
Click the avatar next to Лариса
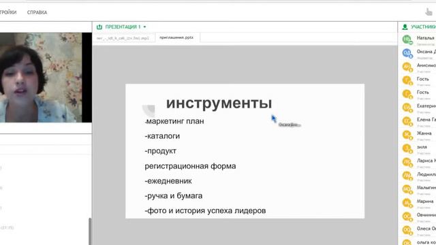[407, 162]
